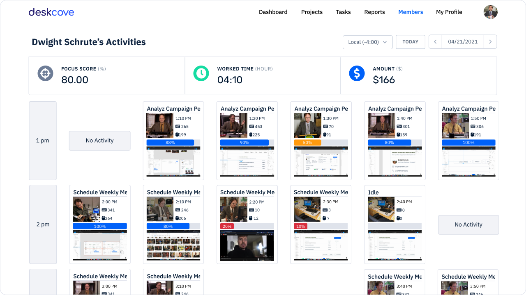
Task: Click the '$166' amount value
Action: click(x=384, y=80)
